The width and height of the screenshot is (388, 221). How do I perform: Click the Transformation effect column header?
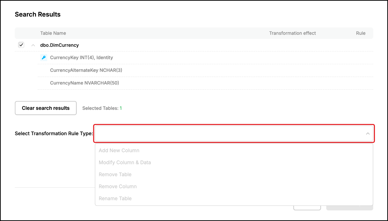[x=292, y=33]
